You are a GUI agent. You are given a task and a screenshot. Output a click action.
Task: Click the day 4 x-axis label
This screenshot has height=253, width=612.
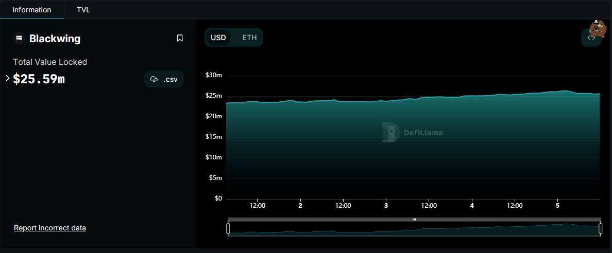[472, 206]
